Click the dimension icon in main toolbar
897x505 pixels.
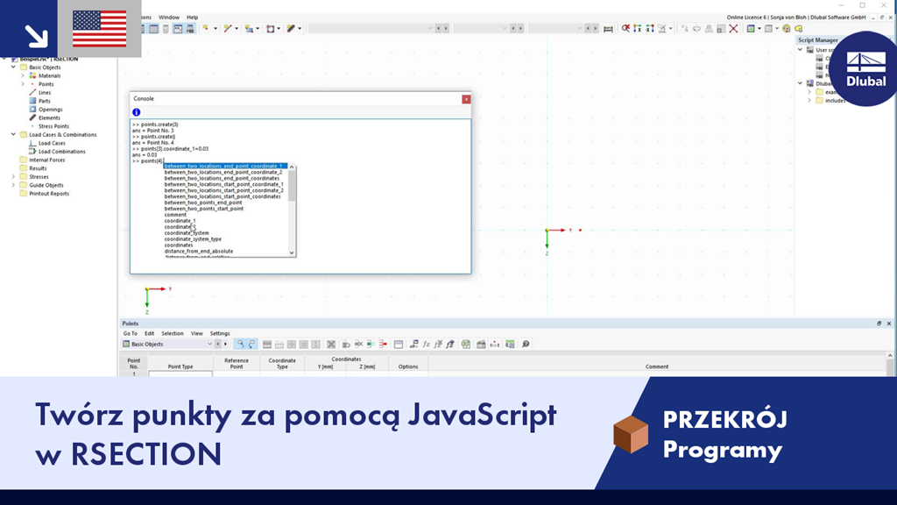608,29
